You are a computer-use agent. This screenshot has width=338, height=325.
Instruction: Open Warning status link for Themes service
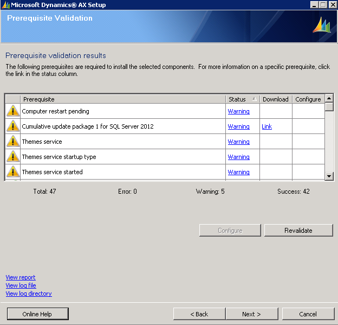pos(239,142)
